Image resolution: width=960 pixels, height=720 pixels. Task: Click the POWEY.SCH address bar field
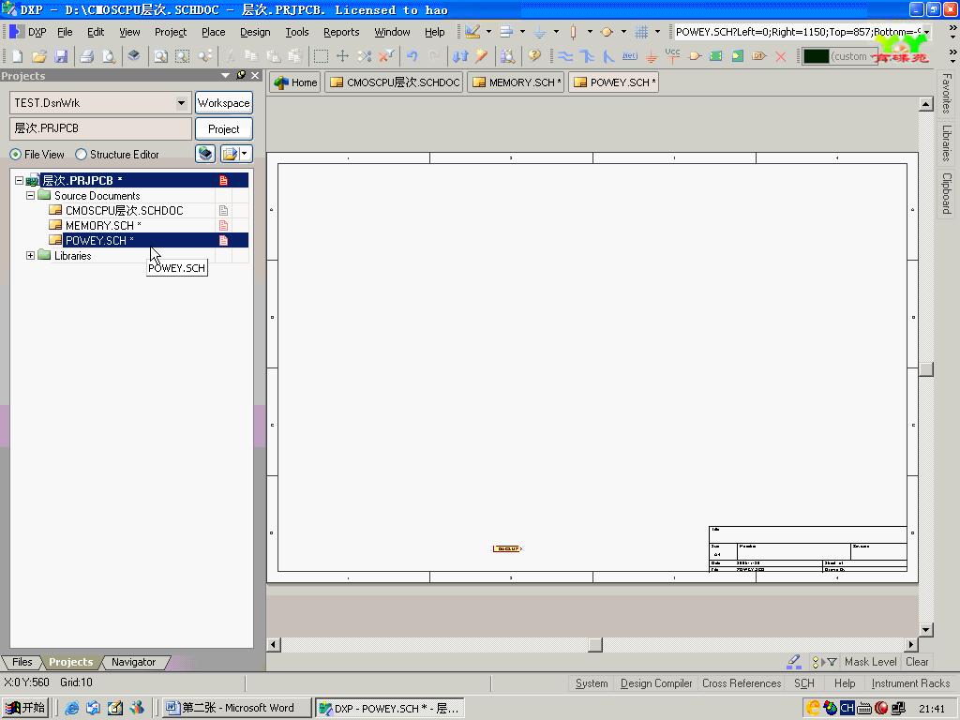[799, 32]
